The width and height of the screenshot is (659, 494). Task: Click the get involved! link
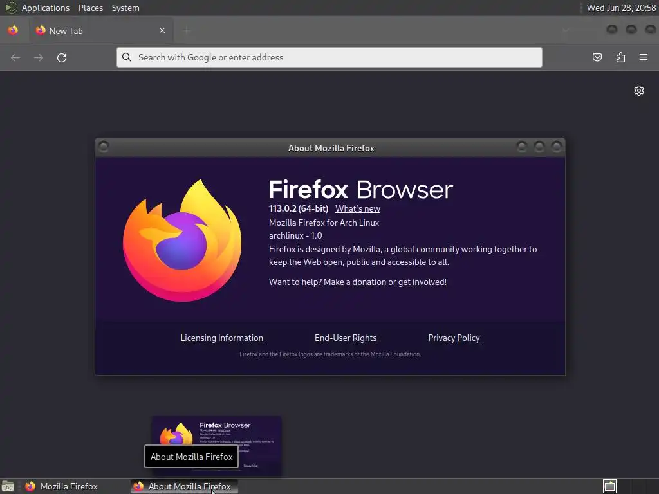coord(422,282)
